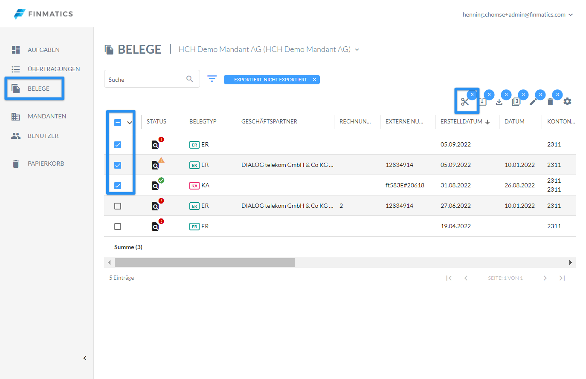Click the trash delete icon in toolbar
Screen dimensions: 586x379
pyautogui.click(x=550, y=102)
